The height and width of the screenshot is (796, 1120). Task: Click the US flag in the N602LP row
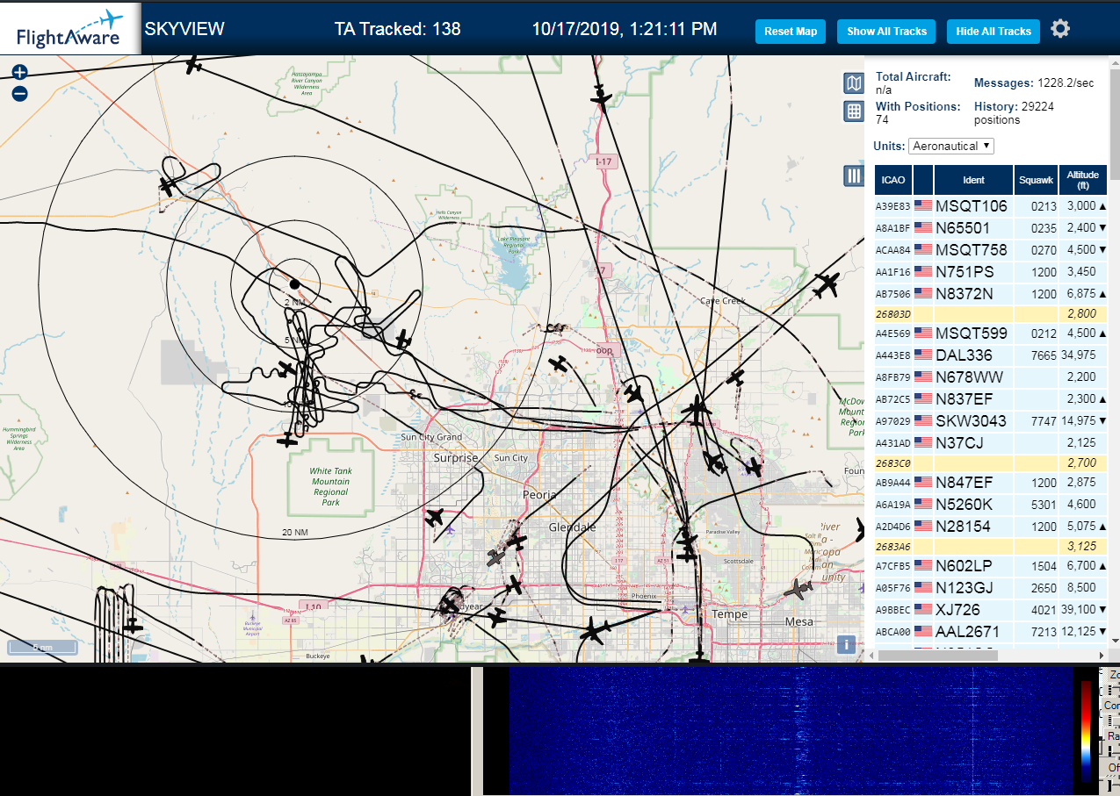(x=923, y=565)
